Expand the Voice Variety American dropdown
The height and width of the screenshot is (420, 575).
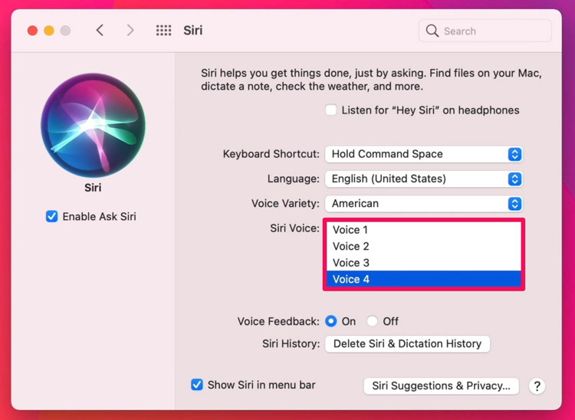(x=424, y=204)
